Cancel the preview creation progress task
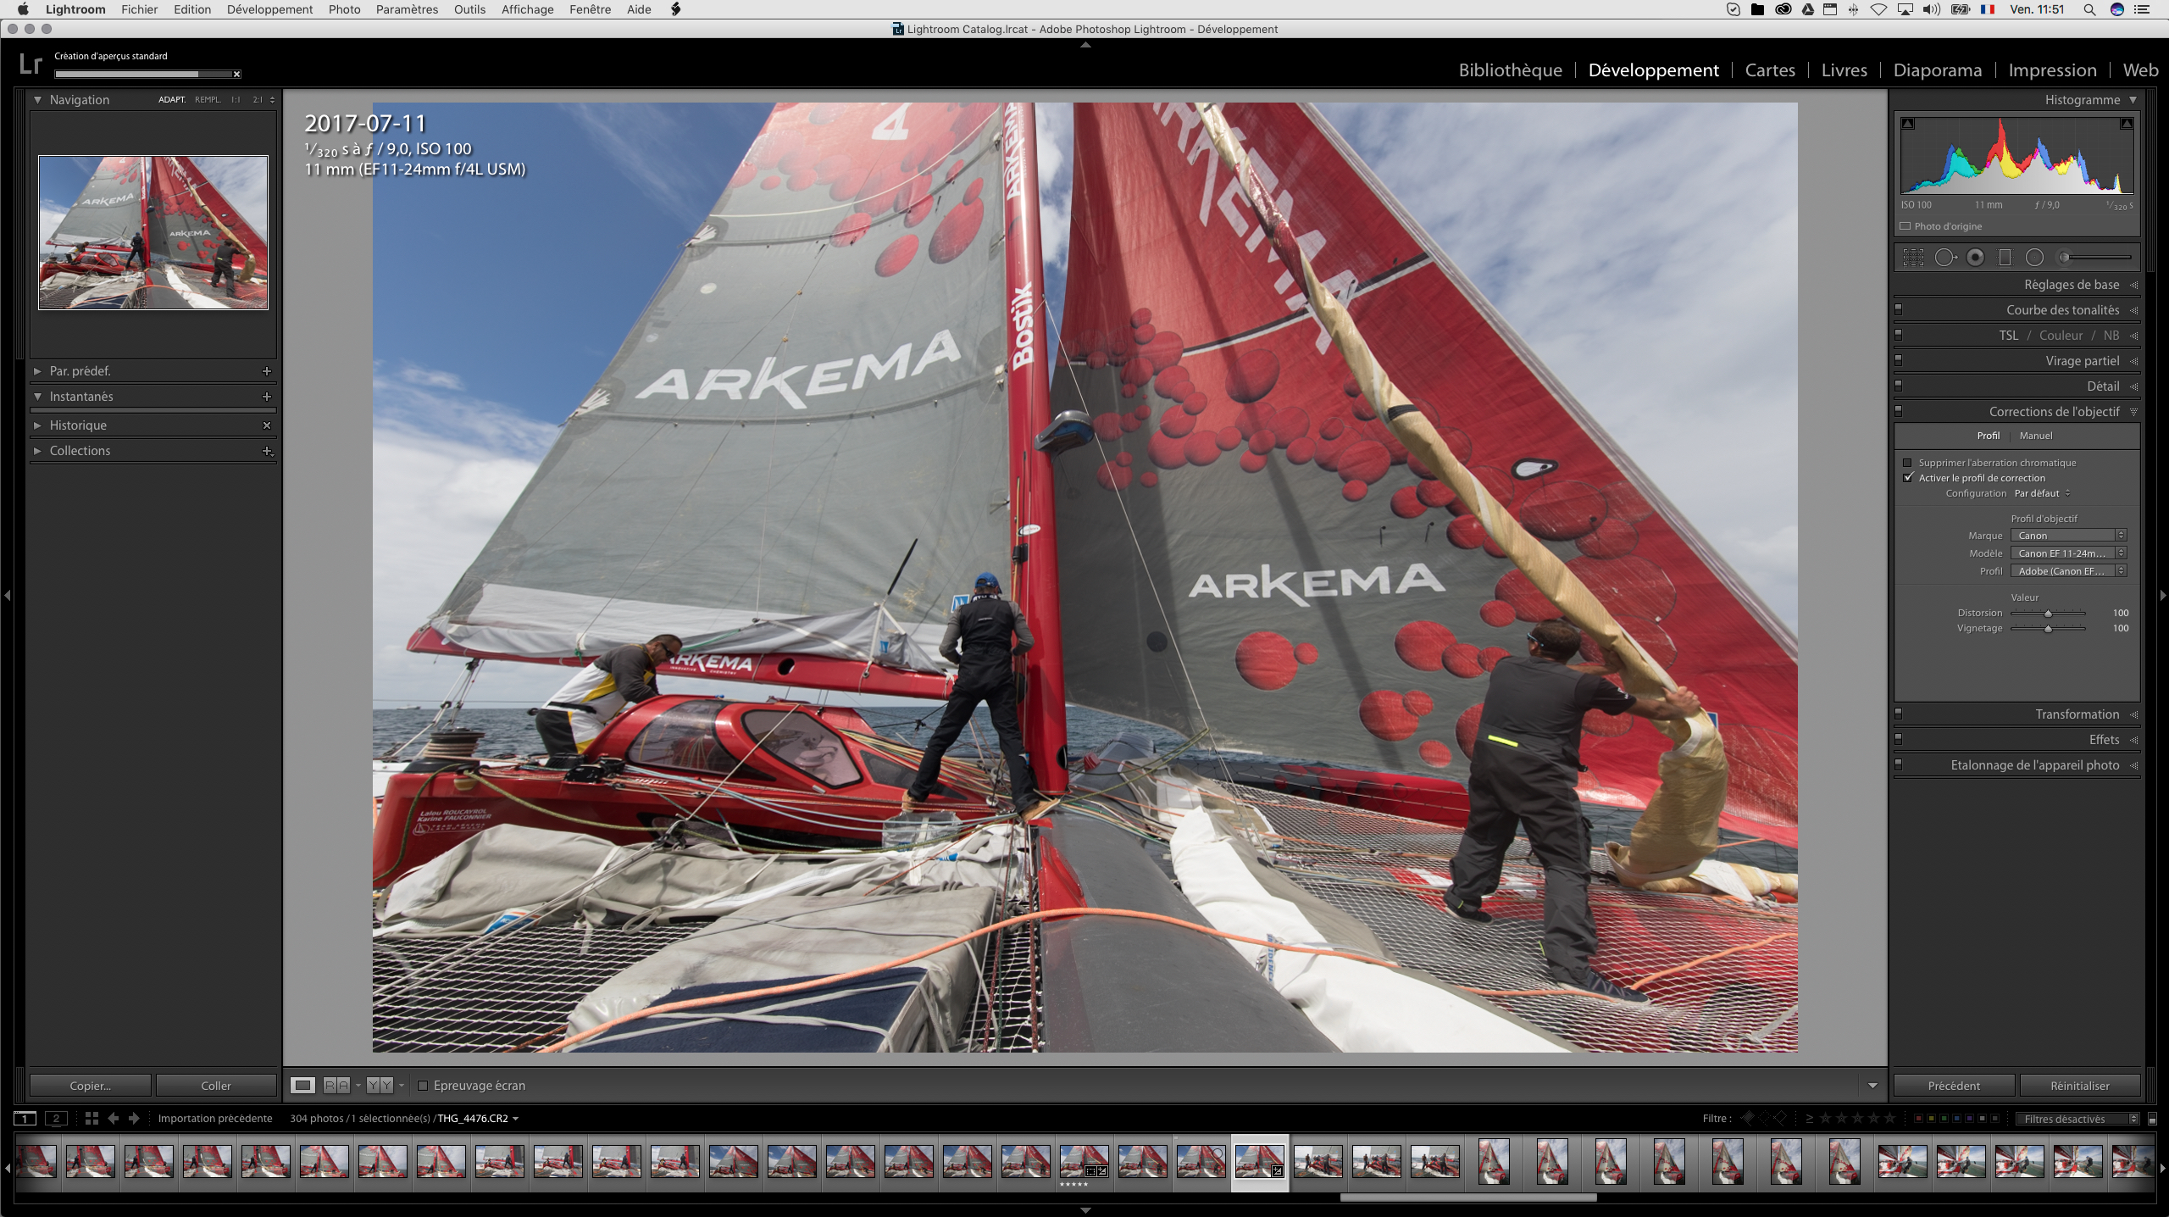 237,75
